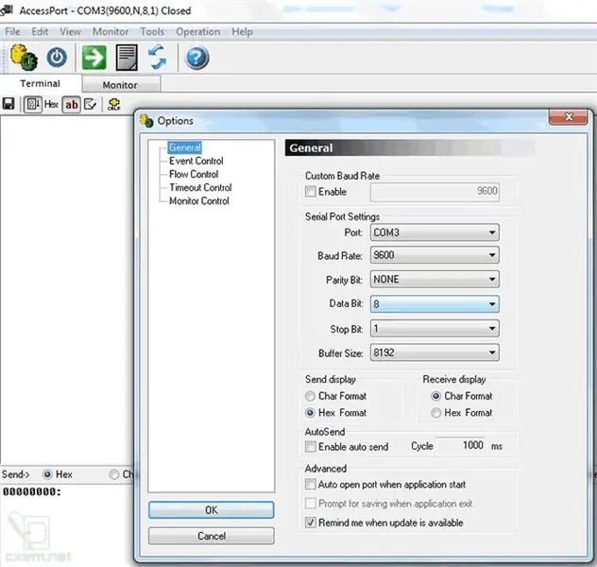This screenshot has height=567, width=597.
Task: Click the Custom Baud Rate 9600 field
Action: pos(435,191)
